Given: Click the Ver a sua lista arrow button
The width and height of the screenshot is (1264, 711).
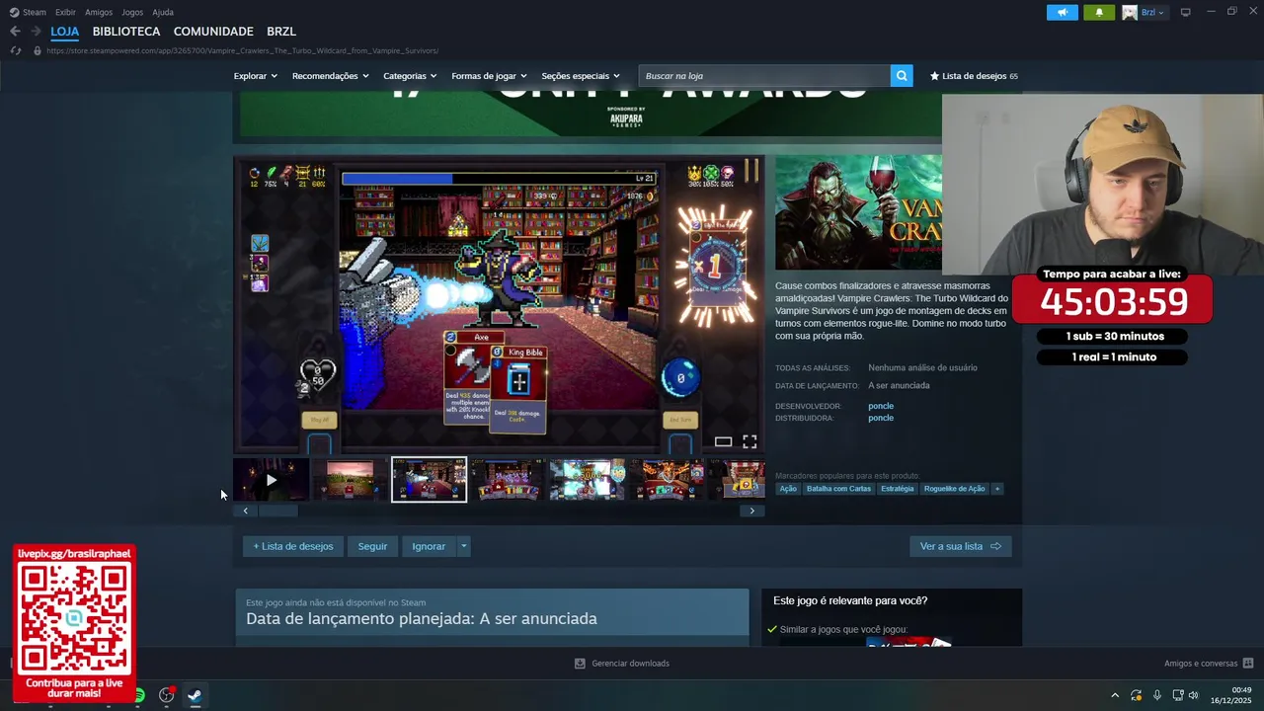Looking at the screenshot, I should coord(961,546).
